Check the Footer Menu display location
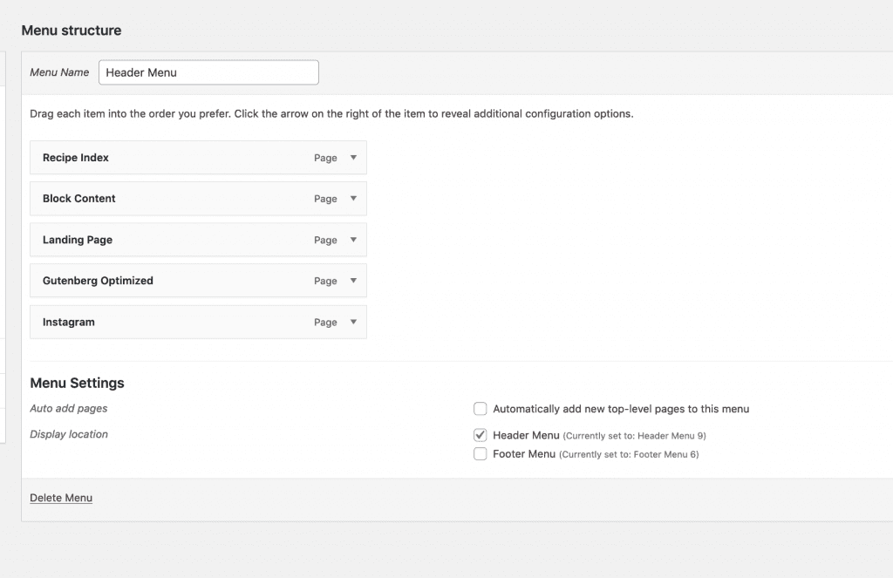The height and width of the screenshot is (578, 893). pos(480,453)
